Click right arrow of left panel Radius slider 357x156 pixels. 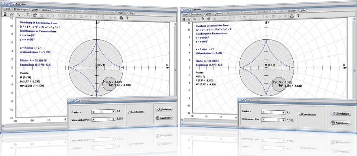coord(113,111)
